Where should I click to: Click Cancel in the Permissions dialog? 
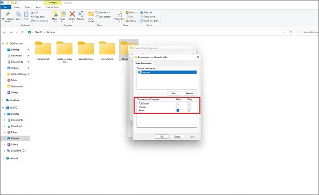pyautogui.click(x=177, y=137)
